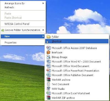Click the Bitmap Image paintbrush icon

48,57
